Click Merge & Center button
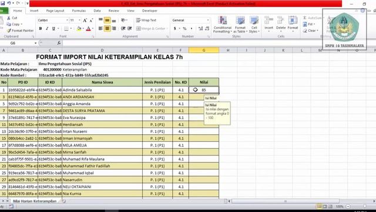The width and height of the screenshot is (376, 212). pyautogui.click(x=152, y=29)
